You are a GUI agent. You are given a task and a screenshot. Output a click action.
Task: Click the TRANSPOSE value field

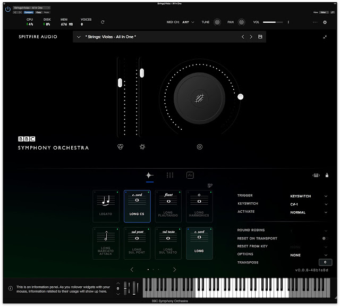pos(325,262)
